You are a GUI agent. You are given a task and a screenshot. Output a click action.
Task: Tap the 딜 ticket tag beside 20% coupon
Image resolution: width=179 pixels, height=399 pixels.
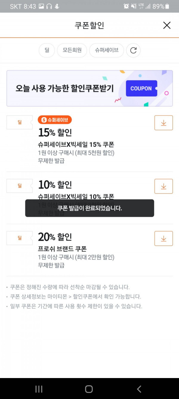[x=20, y=238]
